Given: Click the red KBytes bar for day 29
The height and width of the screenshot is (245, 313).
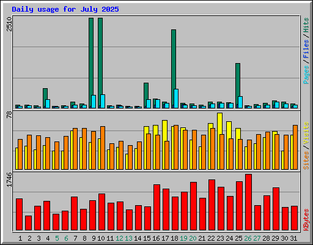Looking at the screenshot, I should click(x=276, y=209).
